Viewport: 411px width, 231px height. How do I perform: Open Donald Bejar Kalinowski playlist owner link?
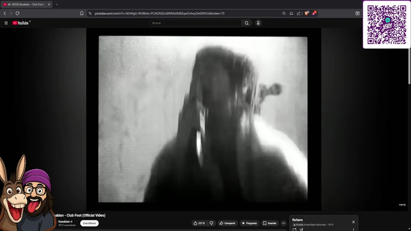pyautogui.click(x=315, y=225)
